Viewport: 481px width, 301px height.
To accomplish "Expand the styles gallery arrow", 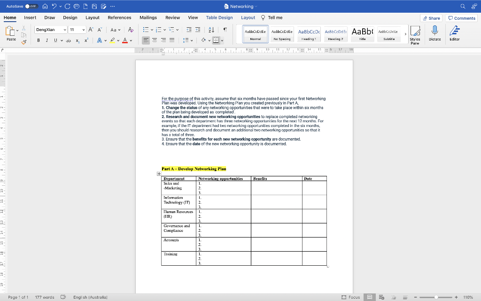I will point(405,34).
